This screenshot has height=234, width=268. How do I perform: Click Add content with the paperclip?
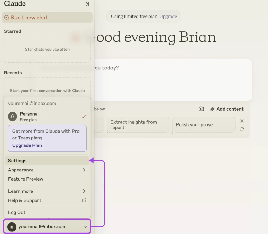[227, 109]
